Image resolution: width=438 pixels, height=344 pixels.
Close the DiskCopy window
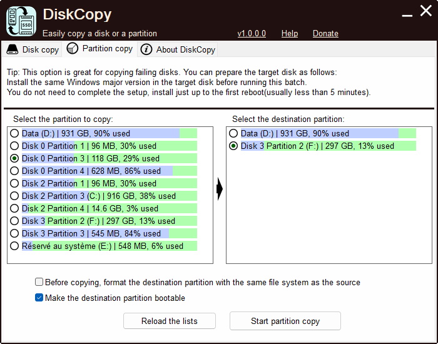[425, 11]
